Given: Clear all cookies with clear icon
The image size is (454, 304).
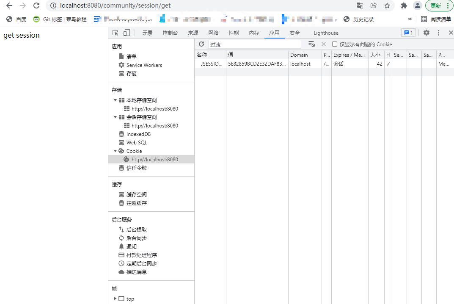Looking at the screenshot, I should (312, 44).
